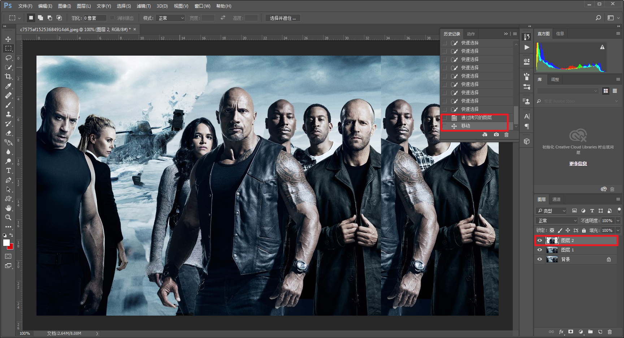
Task: Open the collapsed Paragraph panel icon
Action: tap(526, 126)
